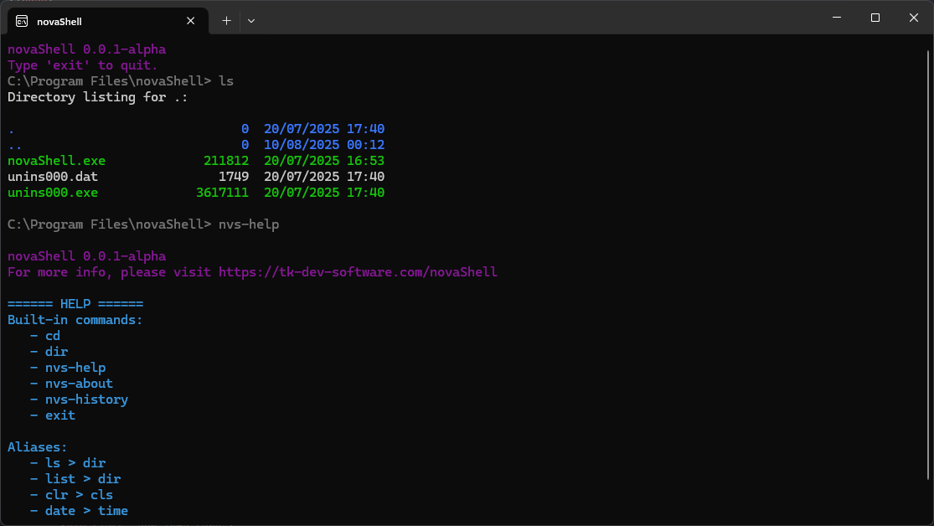Select the nvs-help command in the commands list
The height and width of the screenshot is (526, 934).
point(75,367)
